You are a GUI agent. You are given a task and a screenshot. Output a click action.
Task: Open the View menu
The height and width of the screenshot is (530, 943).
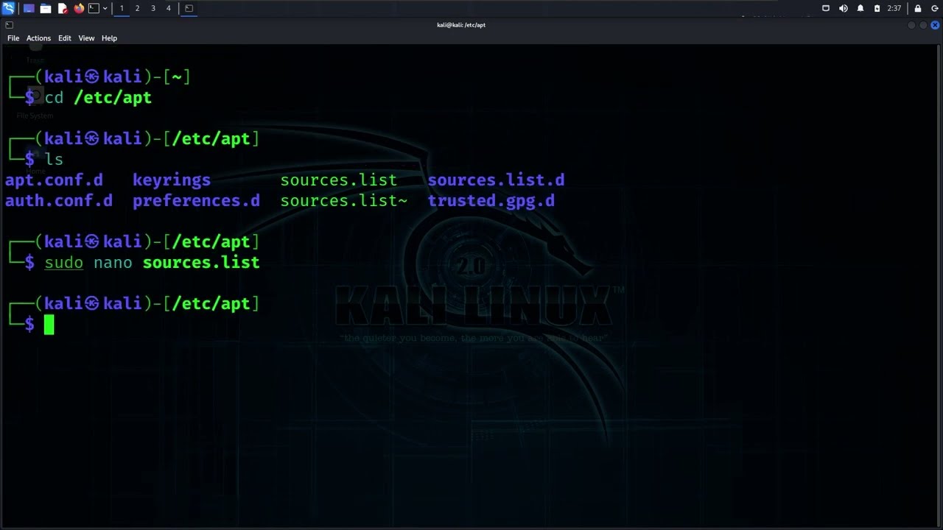point(86,38)
